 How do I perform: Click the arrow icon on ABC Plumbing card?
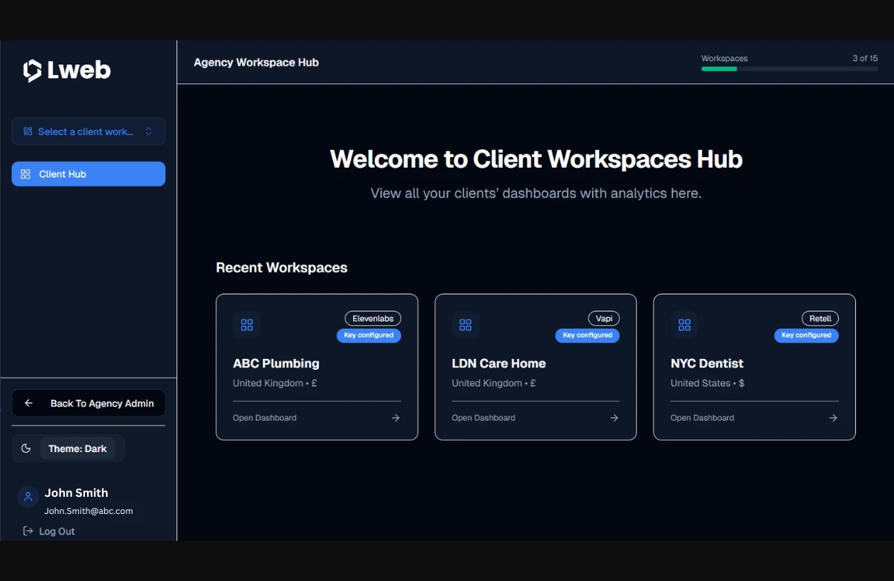tap(396, 418)
